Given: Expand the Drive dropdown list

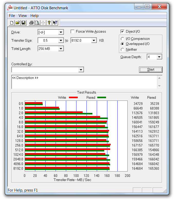Looking at the screenshot, I should pyautogui.click(x=61, y=32).
